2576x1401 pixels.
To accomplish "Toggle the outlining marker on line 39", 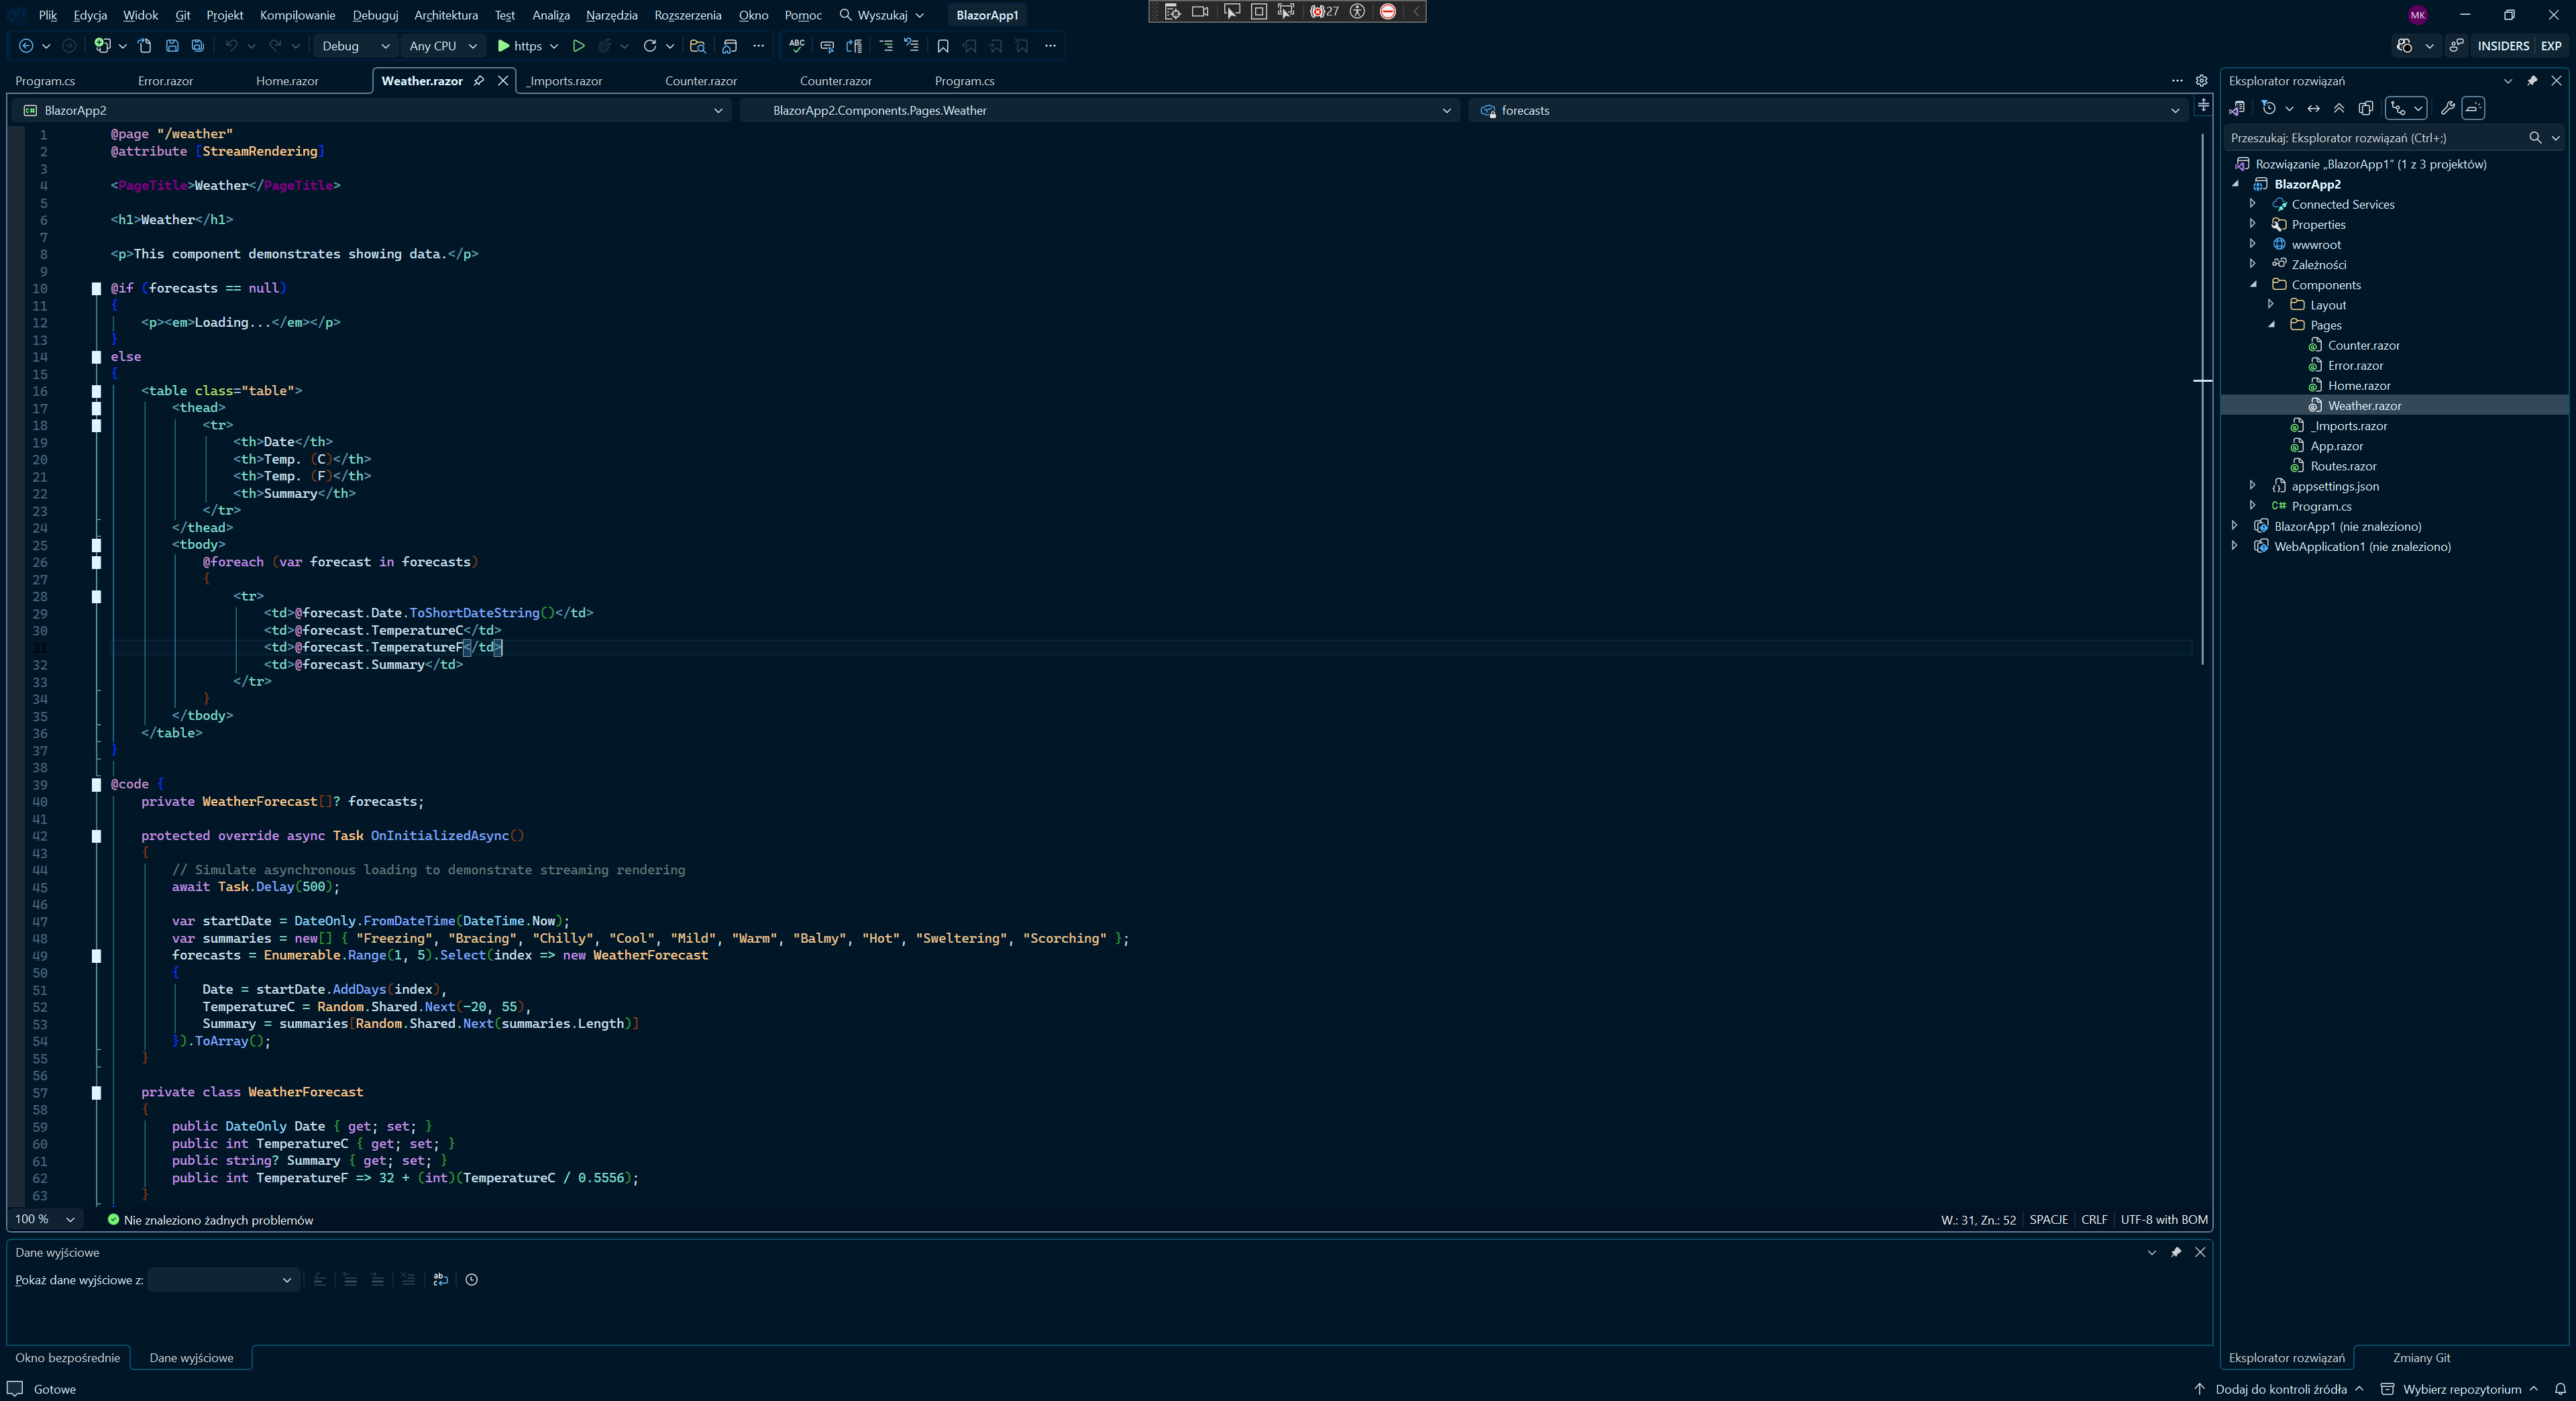I will click(97, 785).
